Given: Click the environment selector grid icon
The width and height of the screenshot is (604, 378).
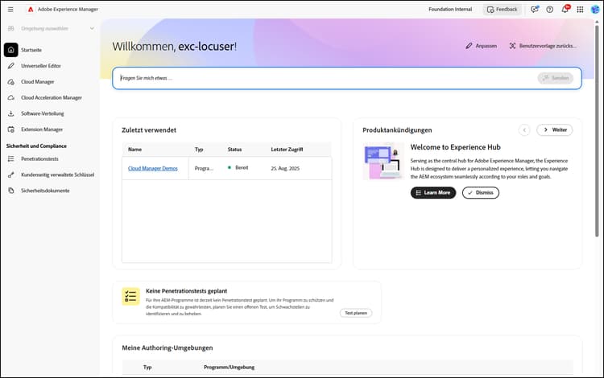Looking at the screenshot, I should tap(10, 28).
